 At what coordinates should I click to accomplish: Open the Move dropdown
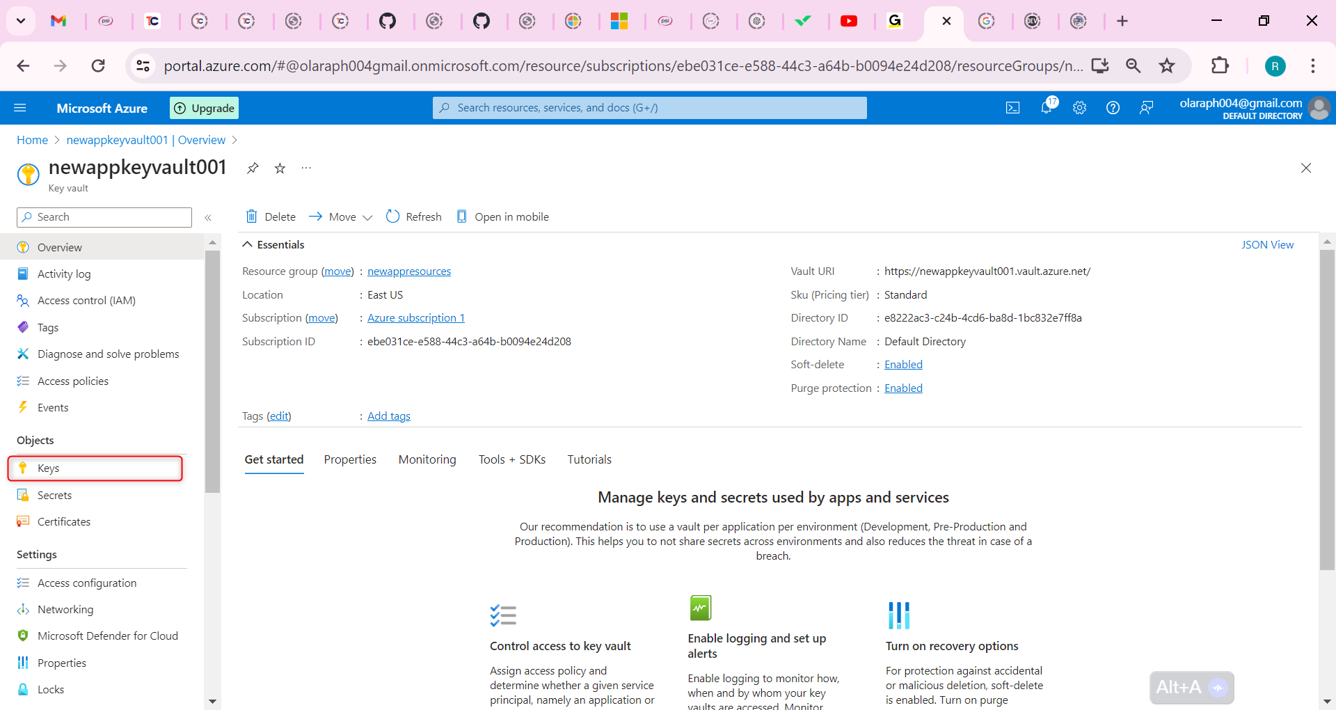tap(340, 216)
